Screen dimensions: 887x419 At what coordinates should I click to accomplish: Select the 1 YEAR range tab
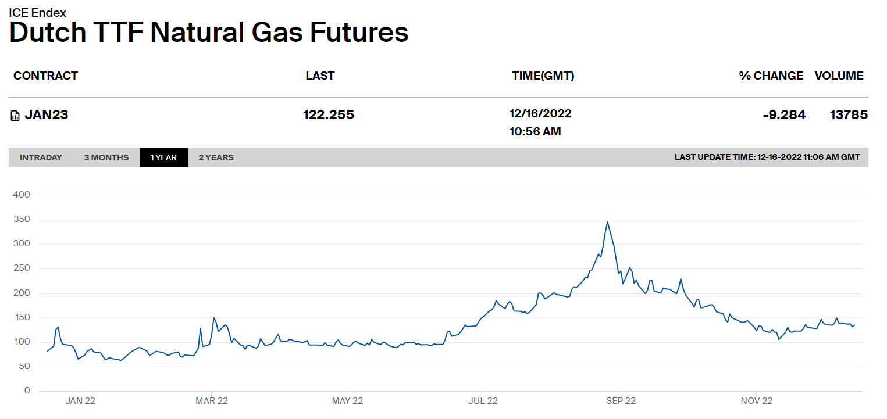163,157
